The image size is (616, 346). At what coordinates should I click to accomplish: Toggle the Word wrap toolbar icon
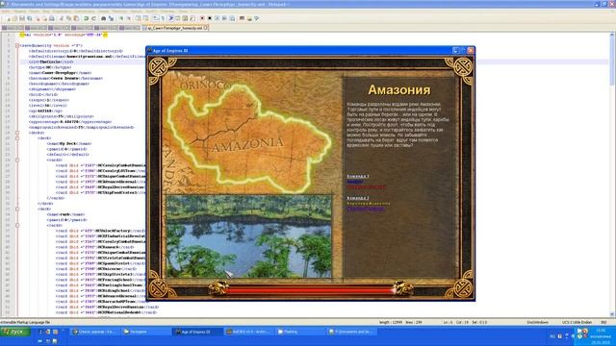[155, 18]
